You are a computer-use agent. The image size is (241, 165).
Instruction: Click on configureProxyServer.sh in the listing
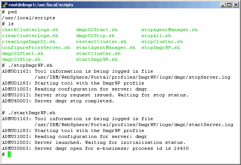coord(36,47)
